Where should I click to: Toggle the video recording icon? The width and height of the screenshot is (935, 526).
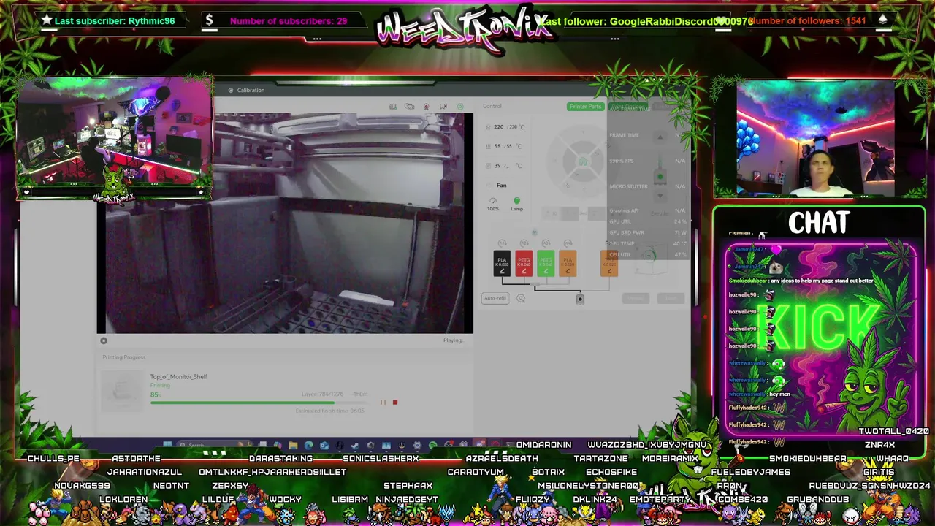click(x=427, y=107)
